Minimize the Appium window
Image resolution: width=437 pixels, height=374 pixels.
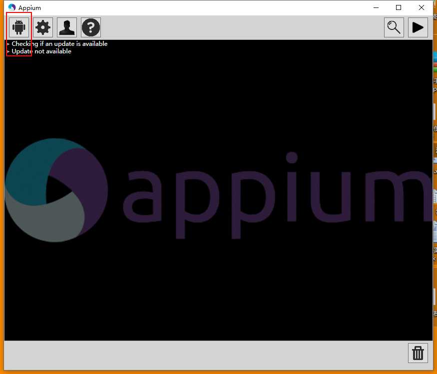(x=376, y=7)
